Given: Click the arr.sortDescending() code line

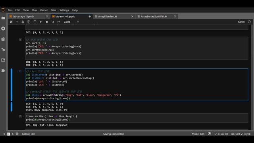Looking at the screenshot, I should coord(40,50).
